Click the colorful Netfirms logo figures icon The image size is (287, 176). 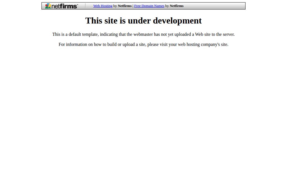click(x=48, y=6)
